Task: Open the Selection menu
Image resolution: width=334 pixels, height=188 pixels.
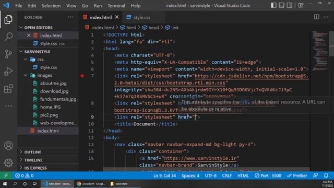Action: tap(51, 6)
